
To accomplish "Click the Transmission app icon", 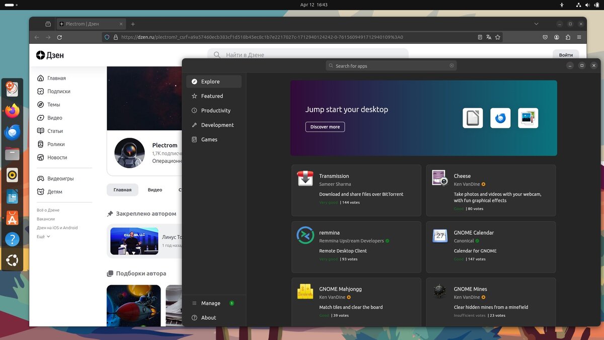I will pyautogui.click(x=306, y=178).
